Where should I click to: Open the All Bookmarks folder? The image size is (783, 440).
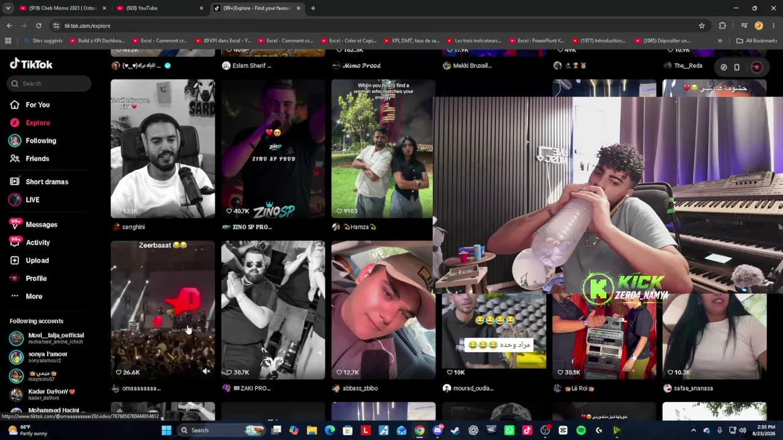[757, 41]
